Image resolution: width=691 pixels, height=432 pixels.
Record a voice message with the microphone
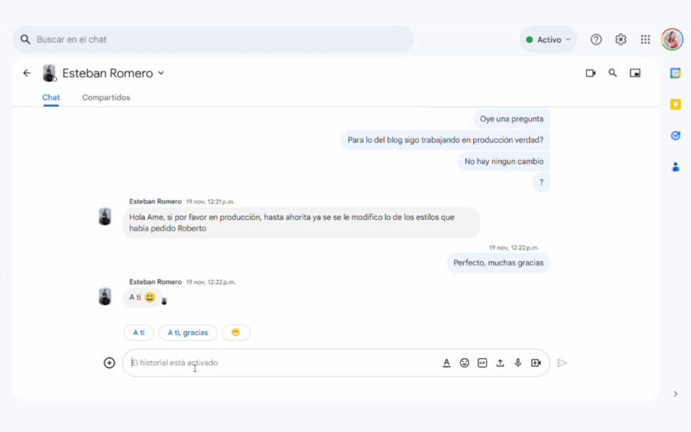(x=518, y=363)
